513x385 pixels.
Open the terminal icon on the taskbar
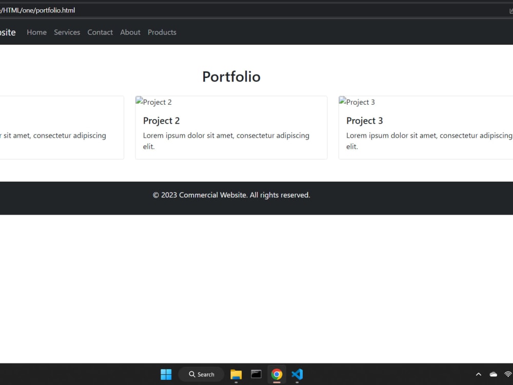click(x=256, y=374)
